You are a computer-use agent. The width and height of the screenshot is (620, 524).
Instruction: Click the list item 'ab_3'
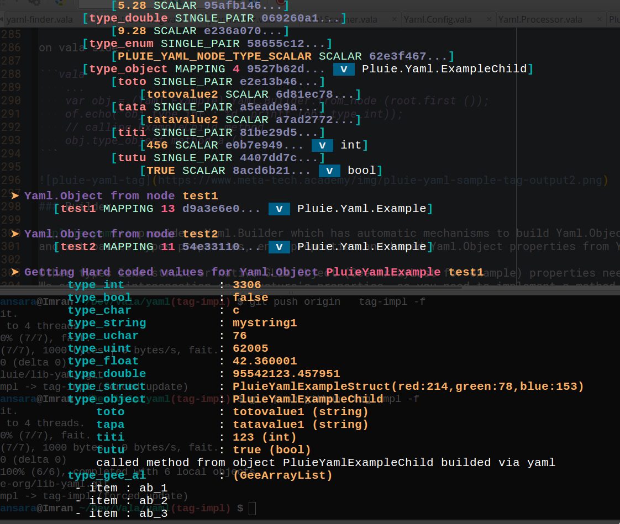154,514
